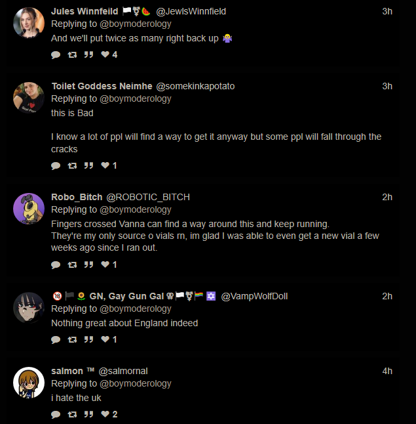416x424 pixels.
Task: Open @boymoderology link in Jules's reply
Action: tap(135, 24)
